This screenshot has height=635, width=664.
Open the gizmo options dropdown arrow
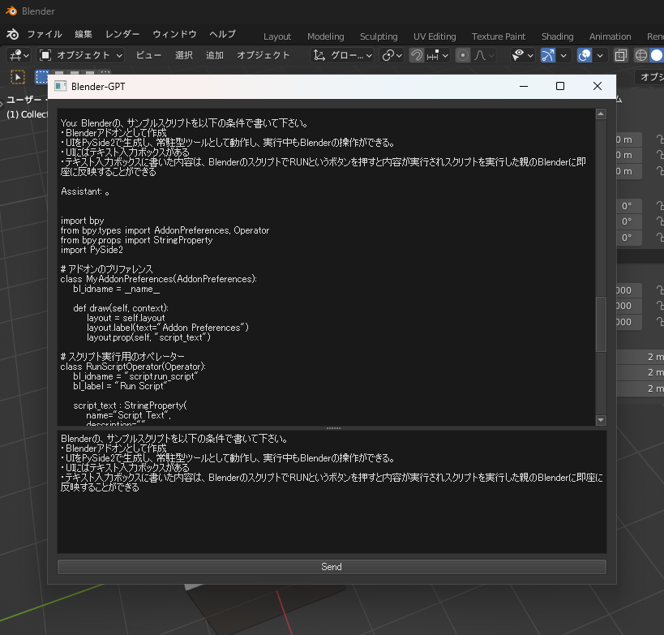[563, 55]
